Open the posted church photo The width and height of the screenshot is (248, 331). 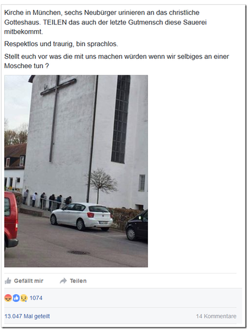[76, 171]
